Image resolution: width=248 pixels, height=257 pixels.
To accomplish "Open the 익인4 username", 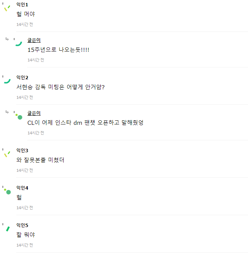I will [22, 188].
